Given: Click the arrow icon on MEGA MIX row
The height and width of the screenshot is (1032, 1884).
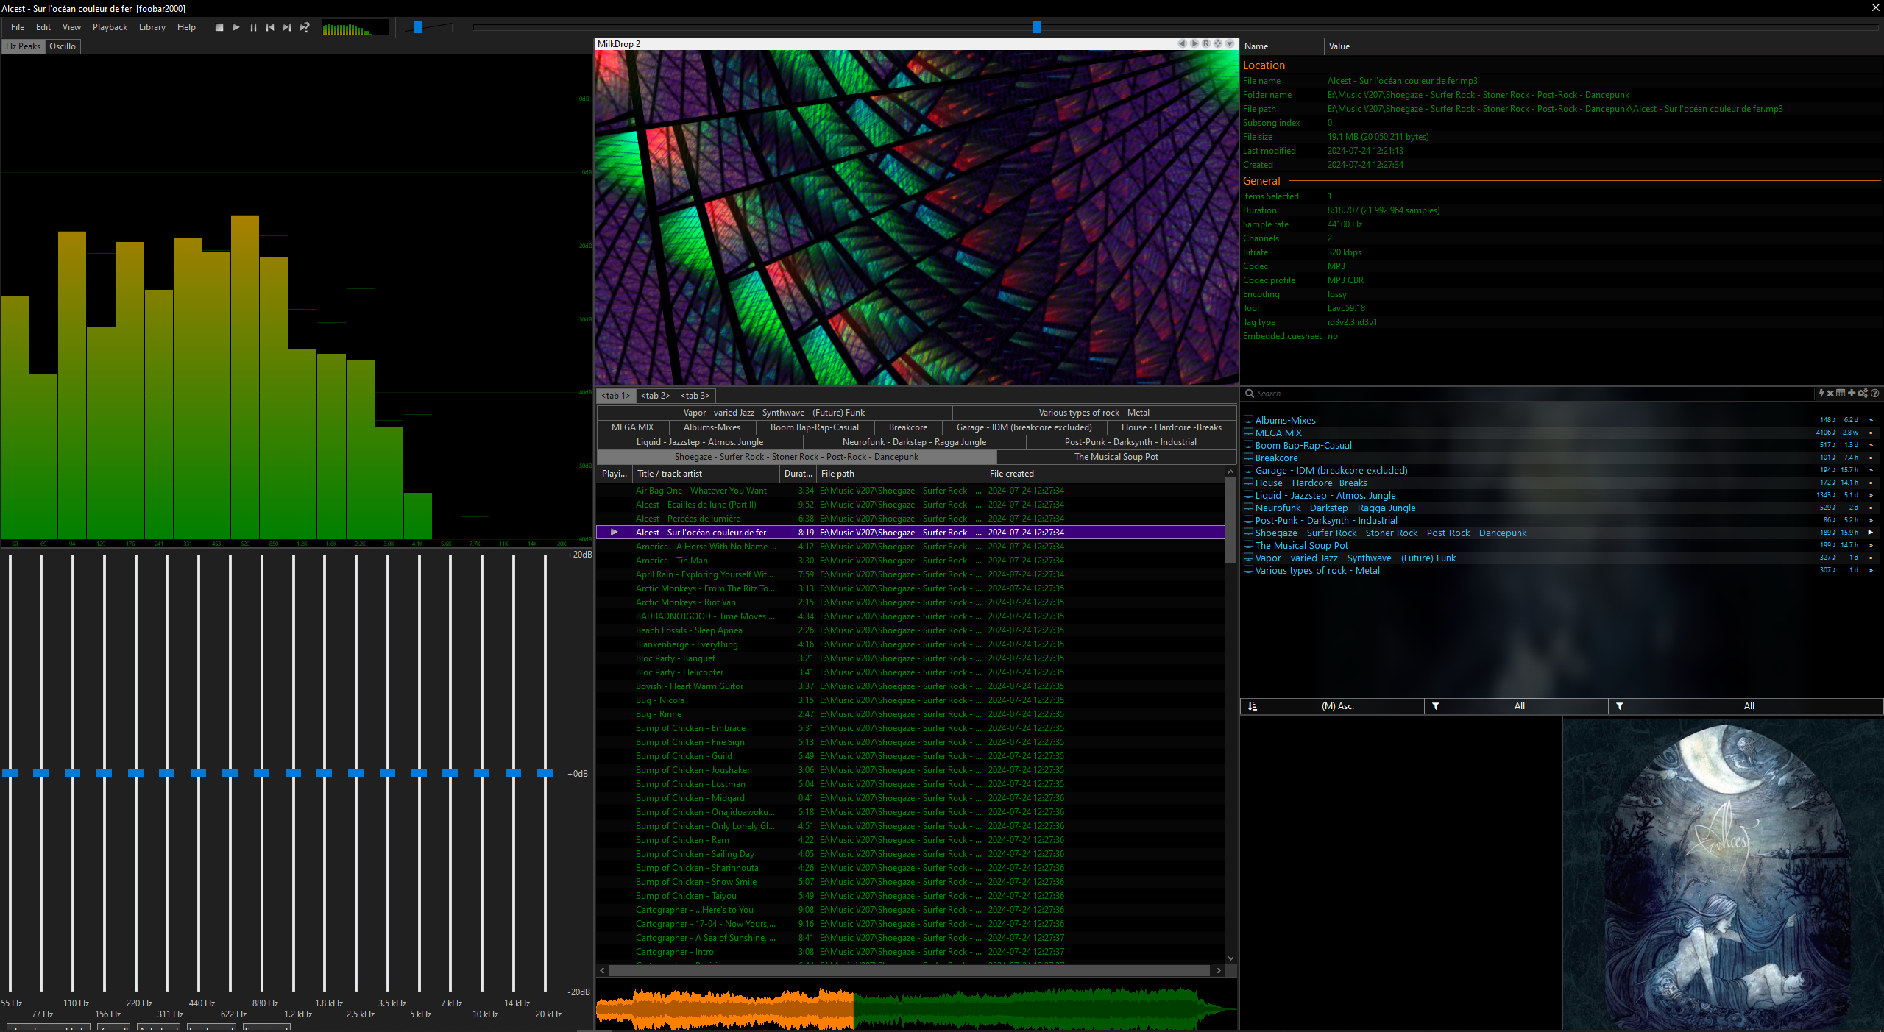Looking at the screenshot, I should 1871,433.
